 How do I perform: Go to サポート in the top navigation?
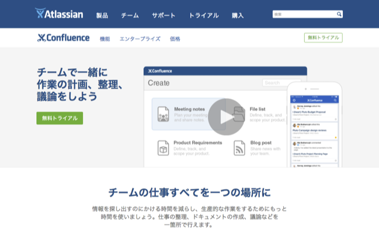click(164, 15)
